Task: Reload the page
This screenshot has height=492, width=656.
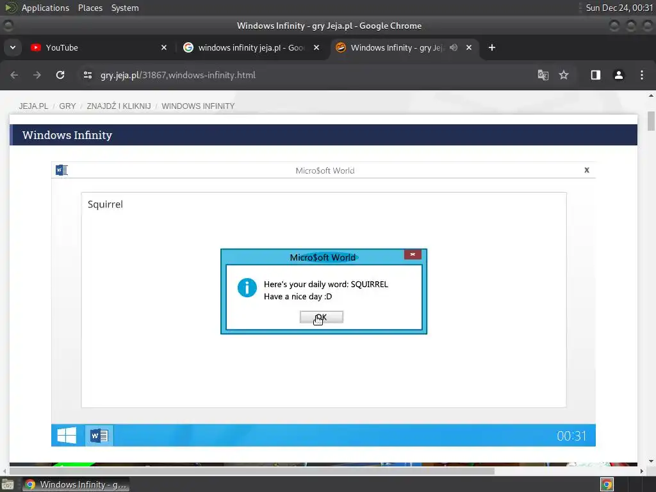Action: [60, 75]
